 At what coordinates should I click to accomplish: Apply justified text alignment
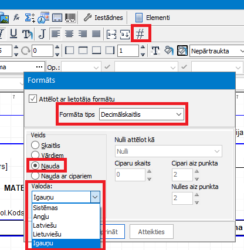pyautogui.click(x=96, y=33)
